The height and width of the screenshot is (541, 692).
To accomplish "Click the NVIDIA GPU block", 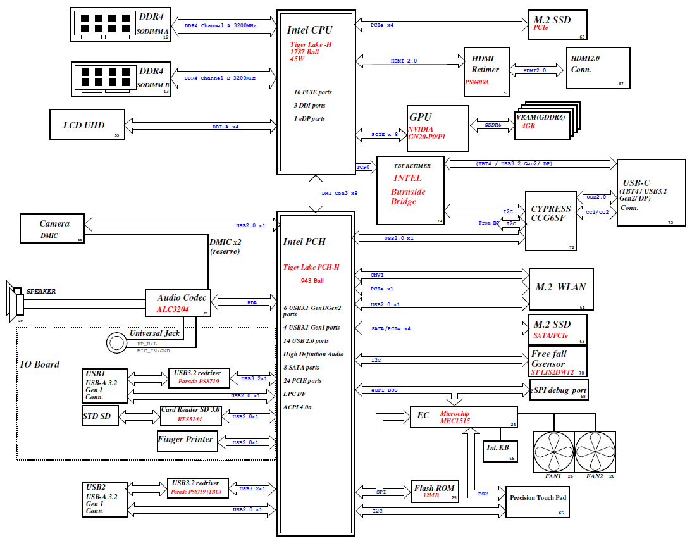I will [x=438, y=128].
